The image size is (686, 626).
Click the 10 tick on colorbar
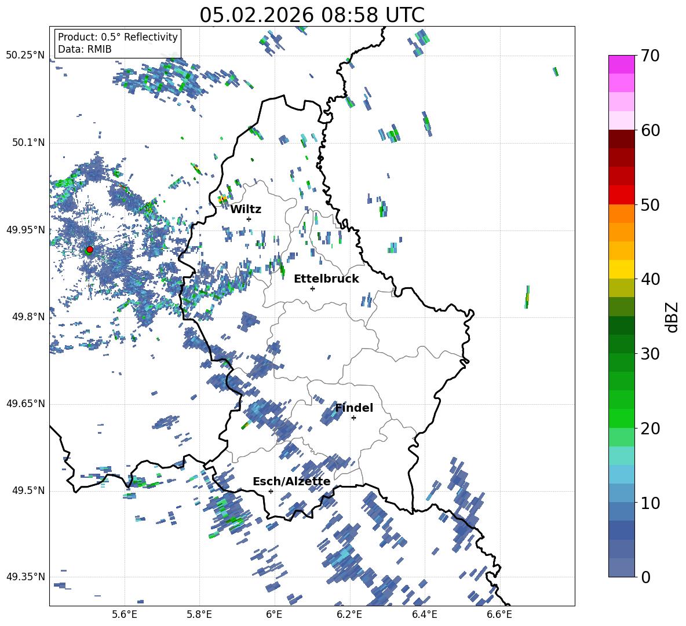649,503
